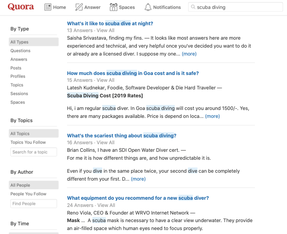Viewport: 287px width, 234px height.
Task: Filter results by Sessions
Action: tap(19, 94)
